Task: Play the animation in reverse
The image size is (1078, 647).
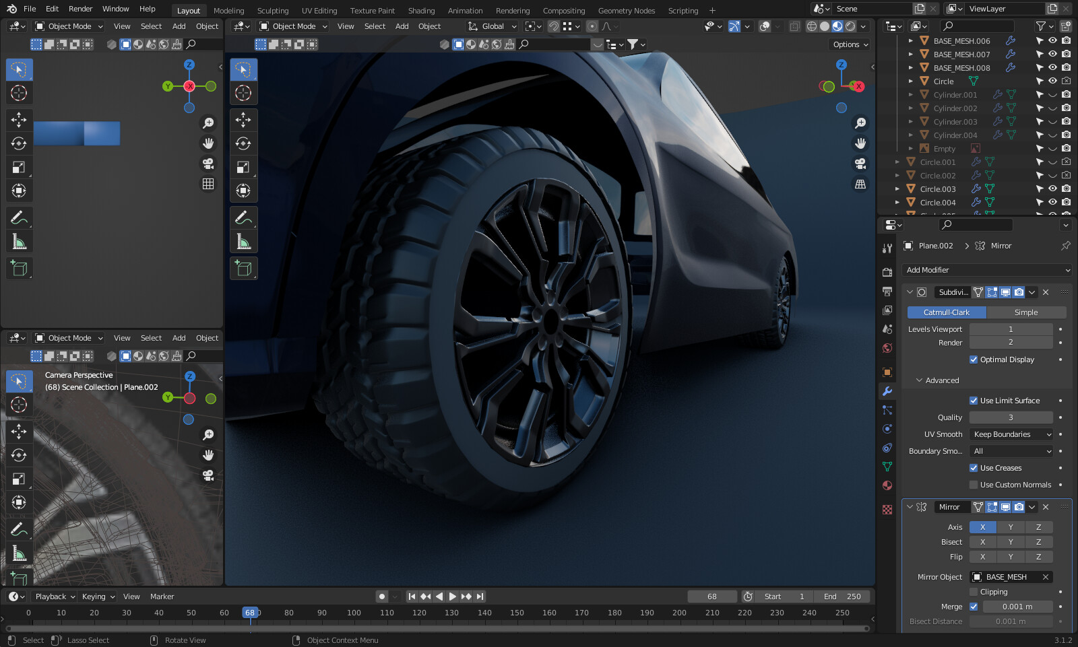Action: coord(439,597)
